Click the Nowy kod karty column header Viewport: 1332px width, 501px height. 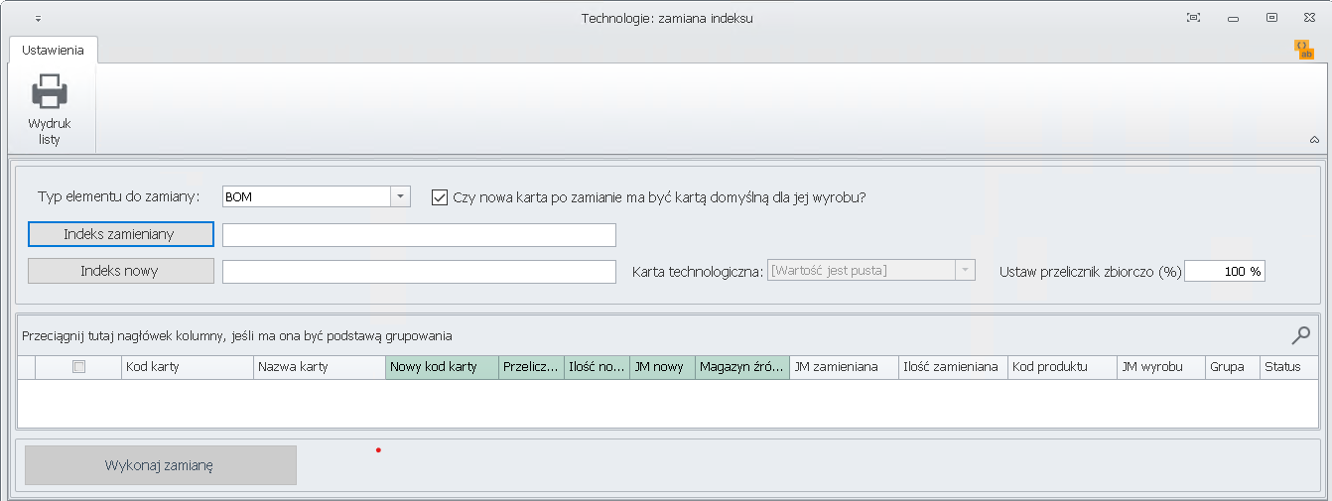442,367
